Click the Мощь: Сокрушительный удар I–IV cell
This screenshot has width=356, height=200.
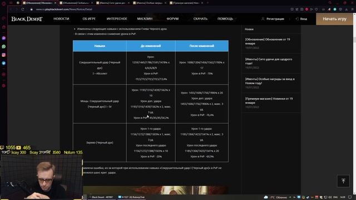[100, 104]
